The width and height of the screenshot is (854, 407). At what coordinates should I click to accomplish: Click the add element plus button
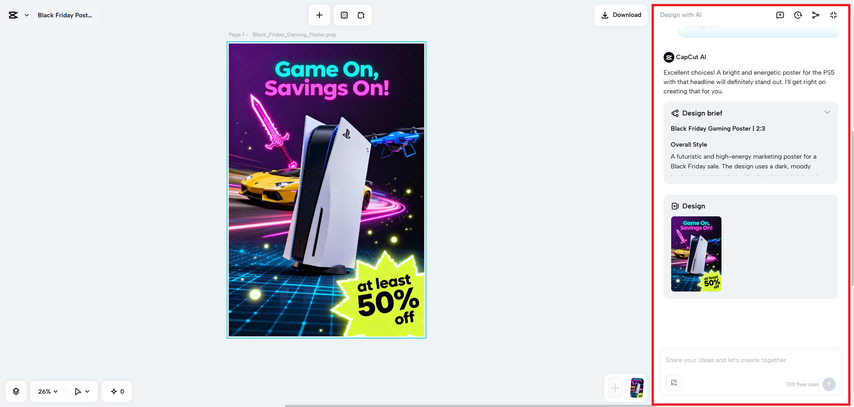319,15
